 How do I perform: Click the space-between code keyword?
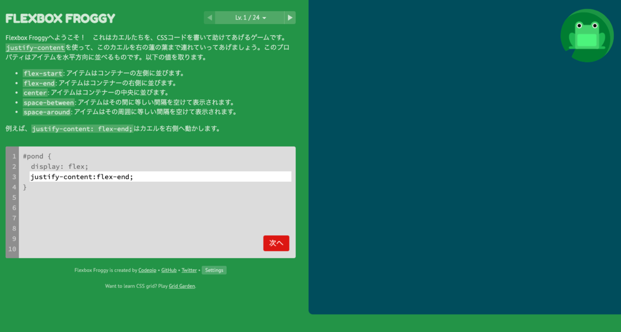(x=49, y=103)
